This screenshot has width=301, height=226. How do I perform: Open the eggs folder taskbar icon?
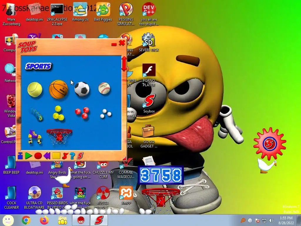[62, 220]
